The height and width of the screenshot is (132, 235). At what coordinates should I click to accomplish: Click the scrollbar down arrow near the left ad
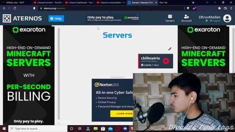[59, 124]
